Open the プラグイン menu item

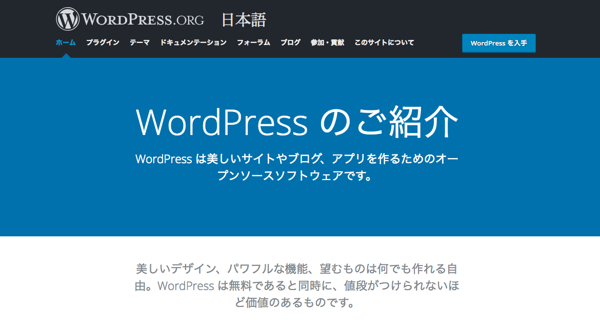pyautogui.click(x=103, y=42)
